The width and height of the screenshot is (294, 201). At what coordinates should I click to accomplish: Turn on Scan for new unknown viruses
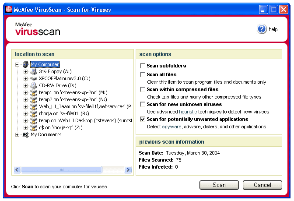tap(143, 104)
